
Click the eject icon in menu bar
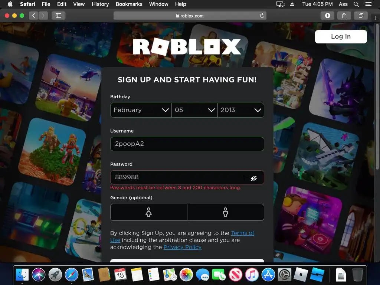(292, 4)
